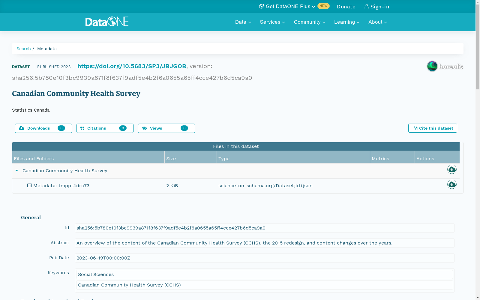Click the 2 KiB size cell
The height and width of the screenshot is (300, 480).
[172, 186]
